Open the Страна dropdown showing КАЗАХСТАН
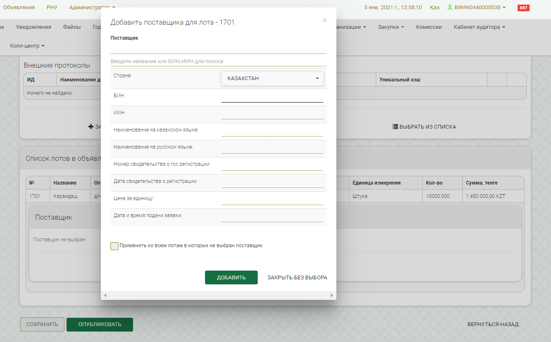The image size is (551, 342). coord(272,79)
